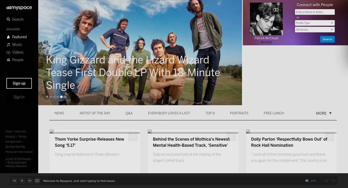Open Search in the sidebar
The width and height of the screenshot is (348, 188).
pyautogui.click(x=15, y=19)
